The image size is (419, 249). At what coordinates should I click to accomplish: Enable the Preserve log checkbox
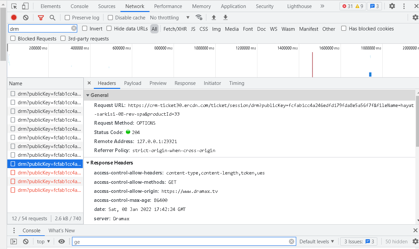[67, 18]
